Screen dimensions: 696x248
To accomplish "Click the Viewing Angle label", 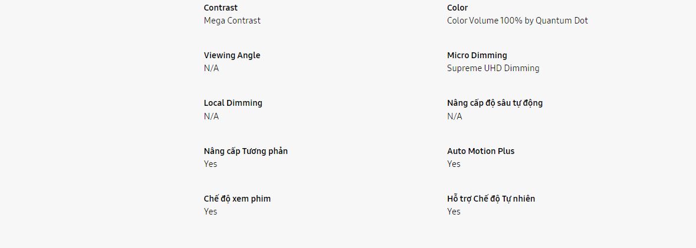I will point(232,55).
